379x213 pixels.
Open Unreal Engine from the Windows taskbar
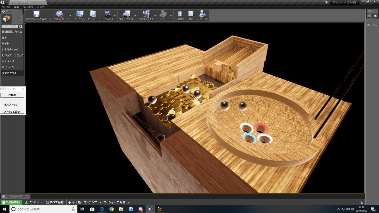click(150, 209)
